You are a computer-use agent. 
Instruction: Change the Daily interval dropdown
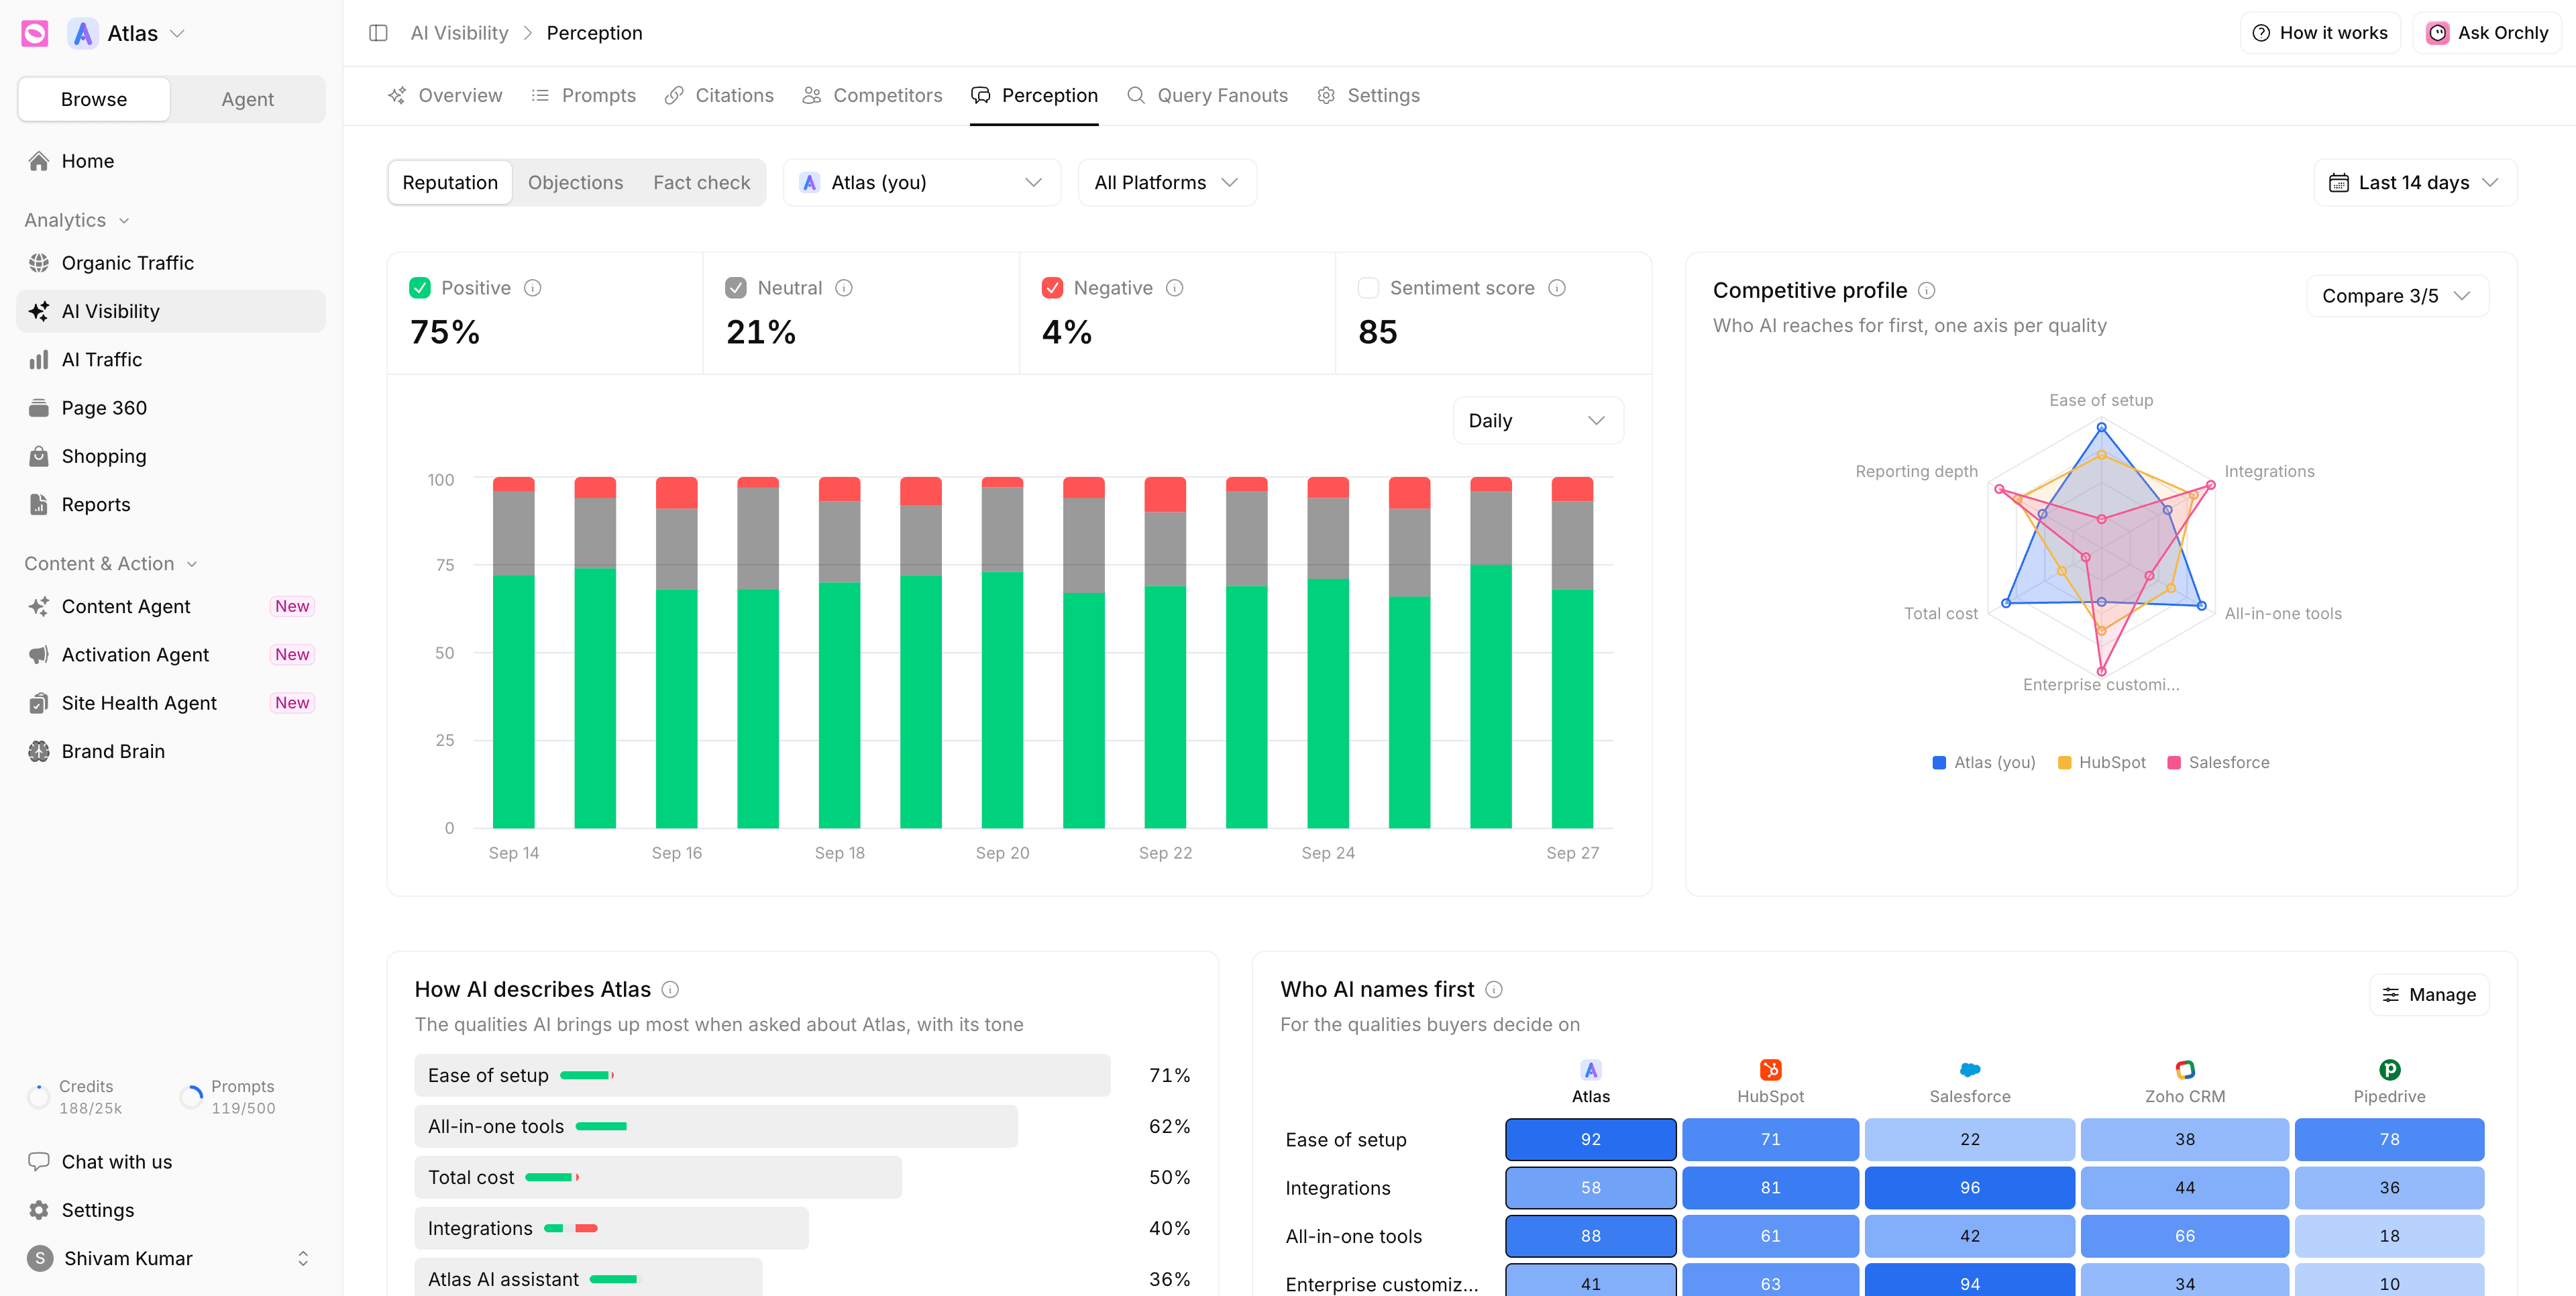point(1537,421)
